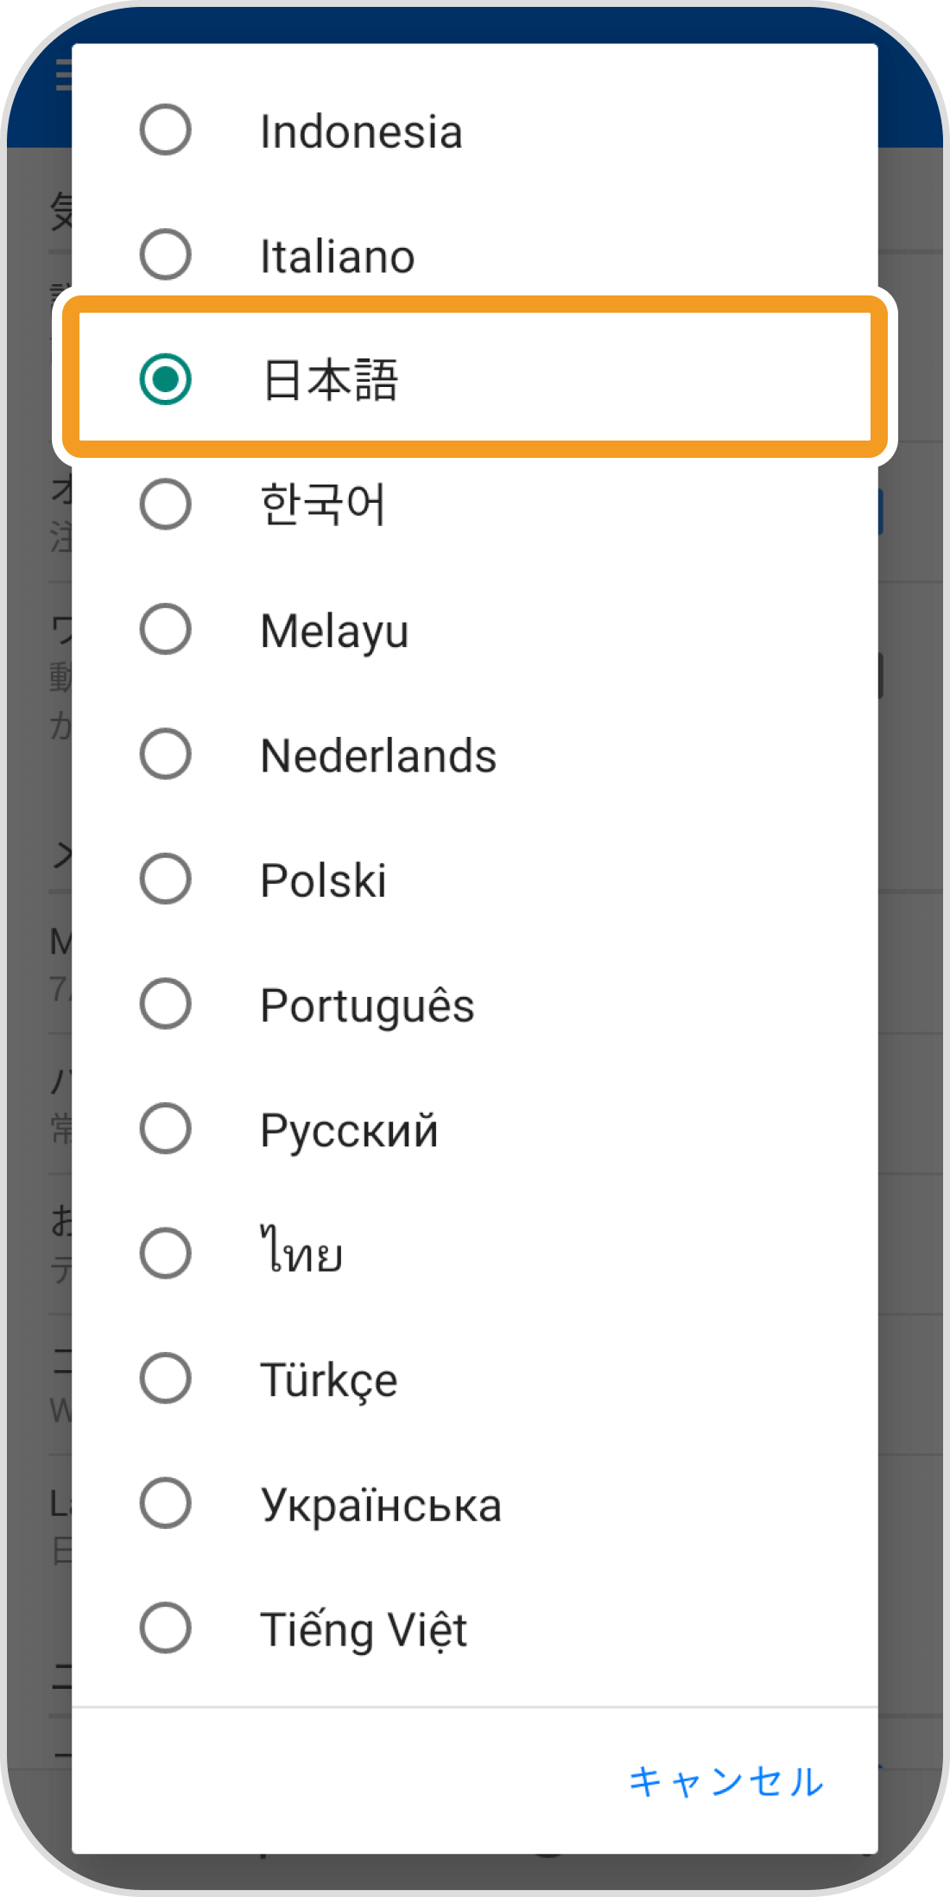Tap the Türkçe language label
The image size is (950, 1897).
(329, 1380)
